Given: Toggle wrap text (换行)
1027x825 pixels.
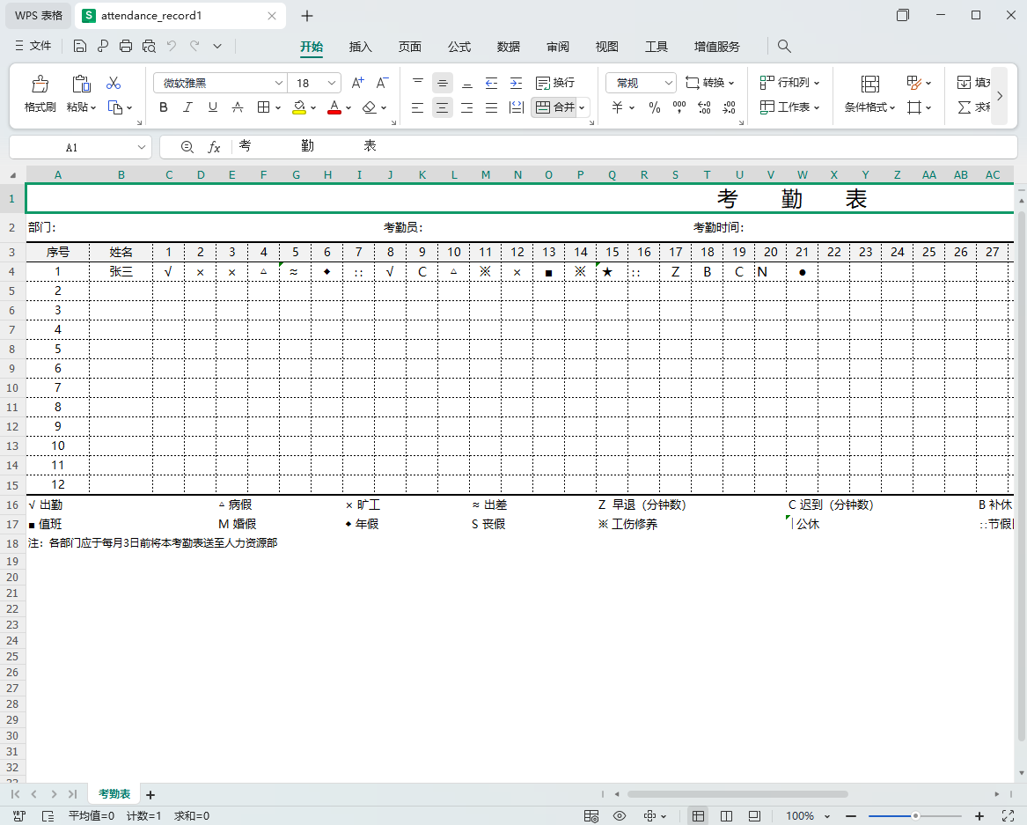Looking at the screenshot, I should pos(555,83).
